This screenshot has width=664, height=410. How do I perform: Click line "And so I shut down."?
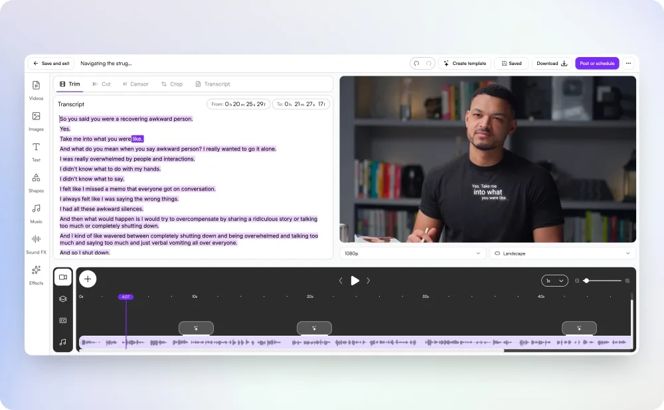(x=85, y=253)
